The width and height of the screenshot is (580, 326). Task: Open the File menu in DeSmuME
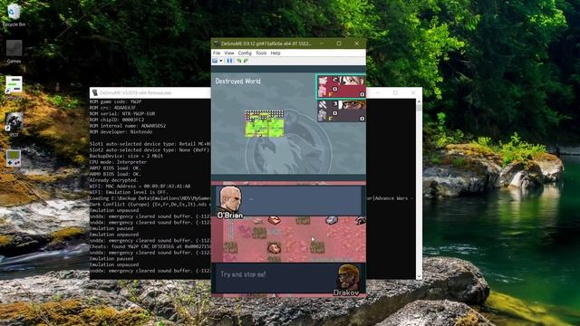click(x=217, y=53)
